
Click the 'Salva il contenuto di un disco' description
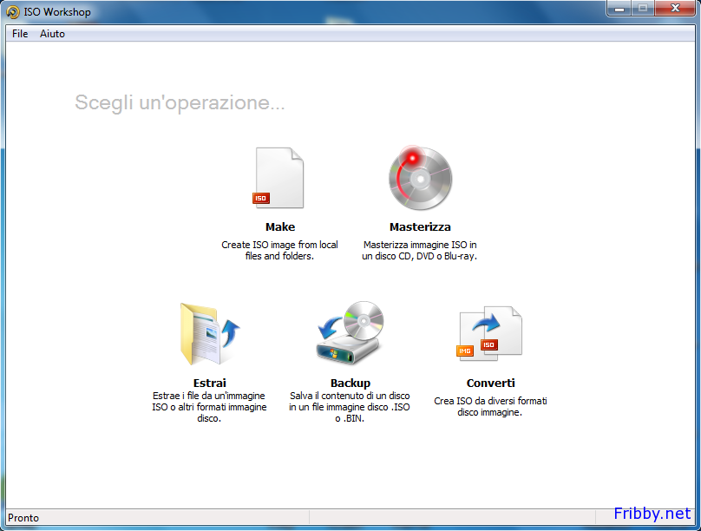[350, 406]
